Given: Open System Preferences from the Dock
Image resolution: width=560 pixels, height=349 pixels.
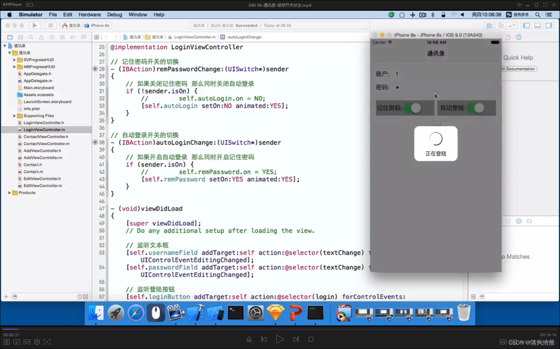Looking at the screenshot, I should click(x=256, y=313).
